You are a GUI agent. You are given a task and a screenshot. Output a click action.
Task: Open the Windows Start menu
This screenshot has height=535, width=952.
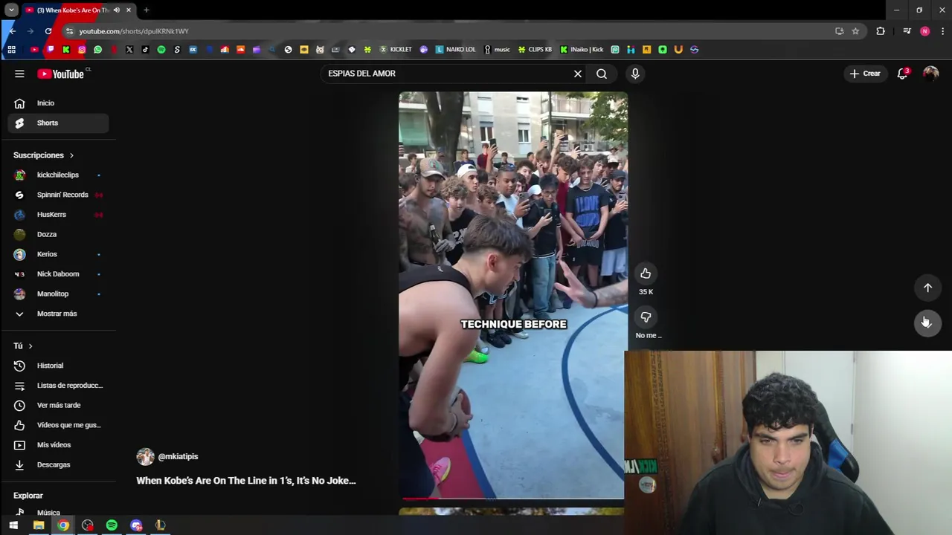coord(13,525)
